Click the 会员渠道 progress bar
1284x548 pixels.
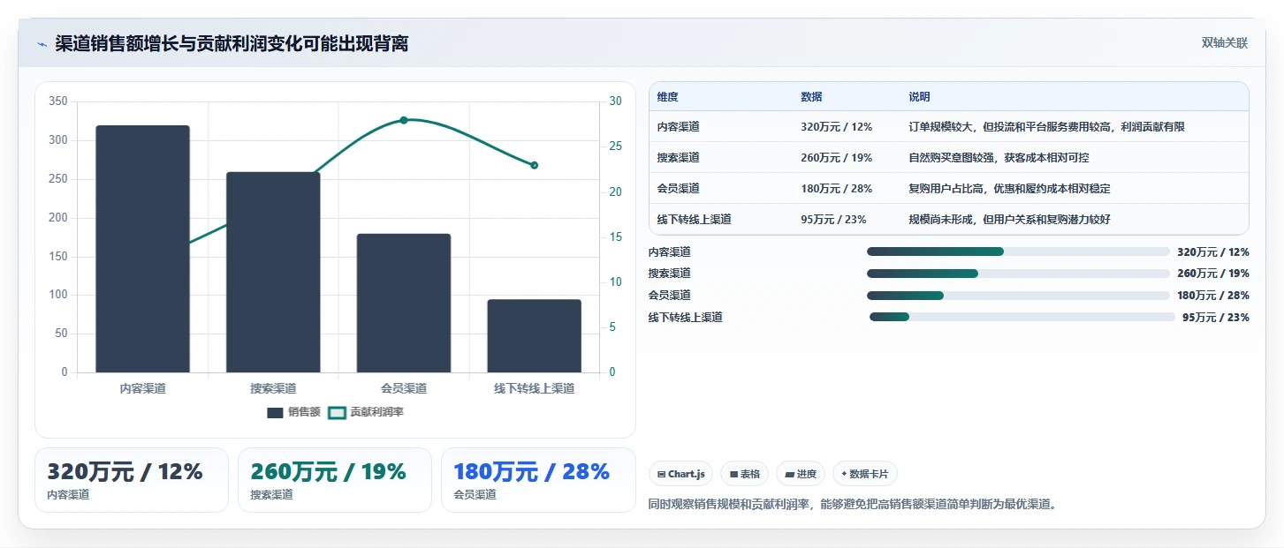click(1018, 295)
